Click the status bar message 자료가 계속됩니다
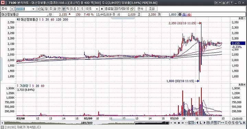247x129 pixels. click(29, 127)
